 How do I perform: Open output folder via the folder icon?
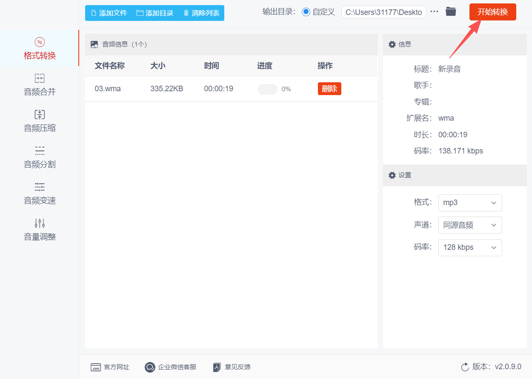[451, 12]
